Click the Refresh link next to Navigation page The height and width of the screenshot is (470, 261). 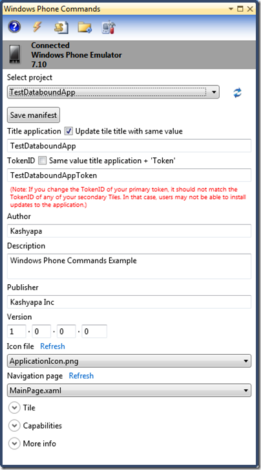(81, 375)
